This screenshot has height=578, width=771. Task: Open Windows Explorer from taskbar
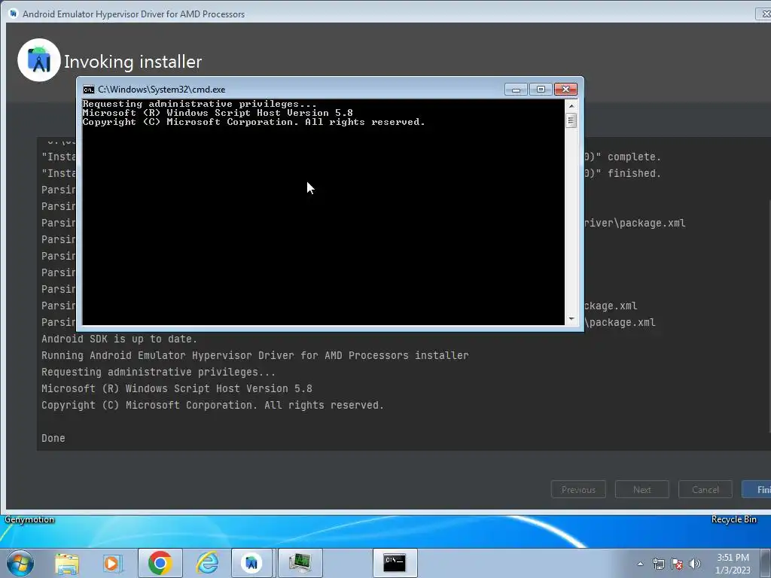pyautogui.click(x=67, y=563)
